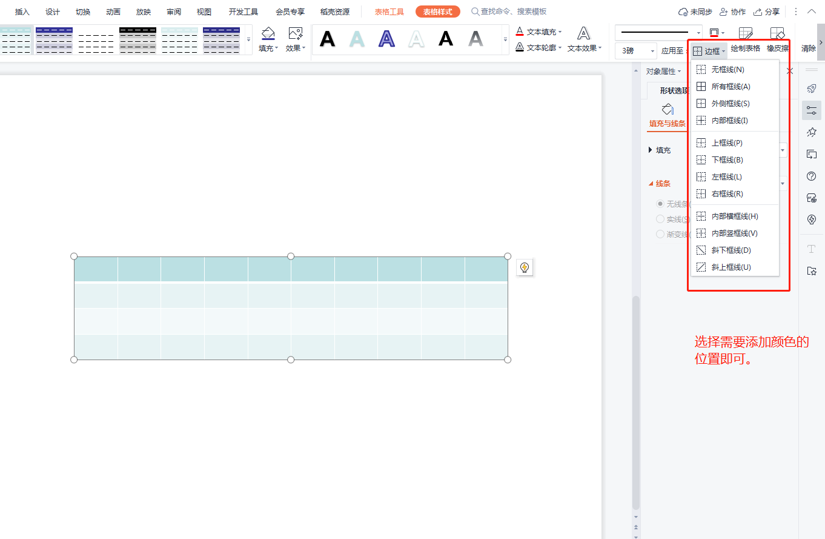Select the 渐变线 gradient line radio button
This screenshot has width=825, height=539.
[x=660, y=234]
